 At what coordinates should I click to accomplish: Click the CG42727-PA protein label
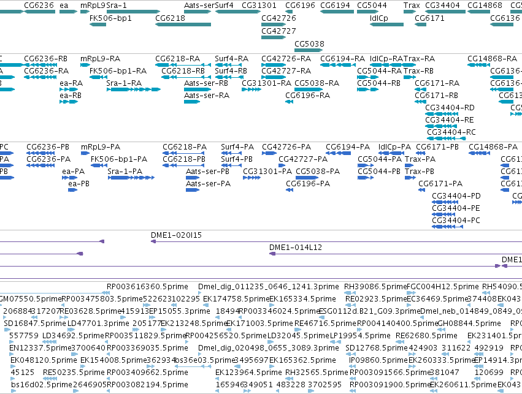(303, 159)
